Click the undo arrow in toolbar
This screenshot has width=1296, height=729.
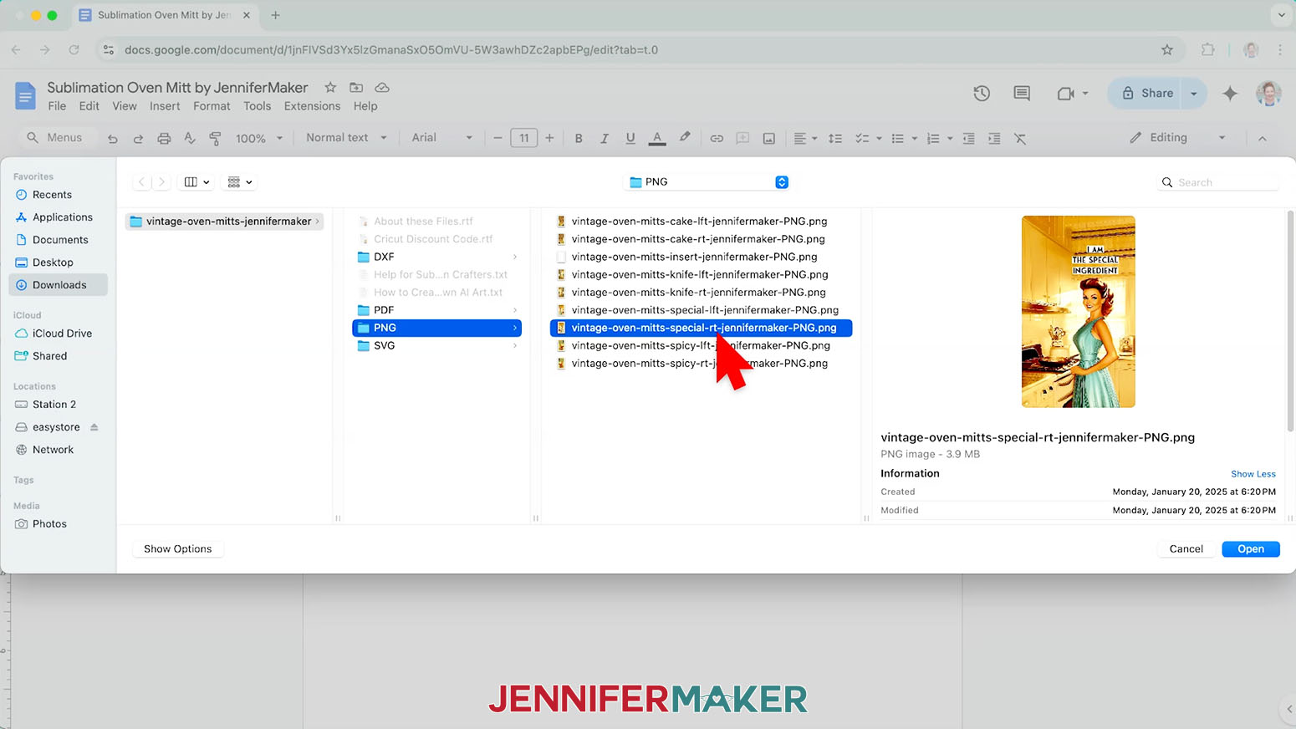click(112, 139)
